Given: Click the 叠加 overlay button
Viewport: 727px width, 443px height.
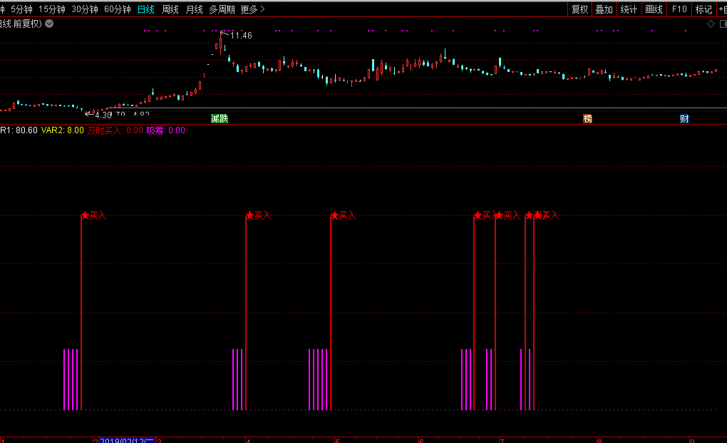Looking at the screenshot, I should [604, 9].
